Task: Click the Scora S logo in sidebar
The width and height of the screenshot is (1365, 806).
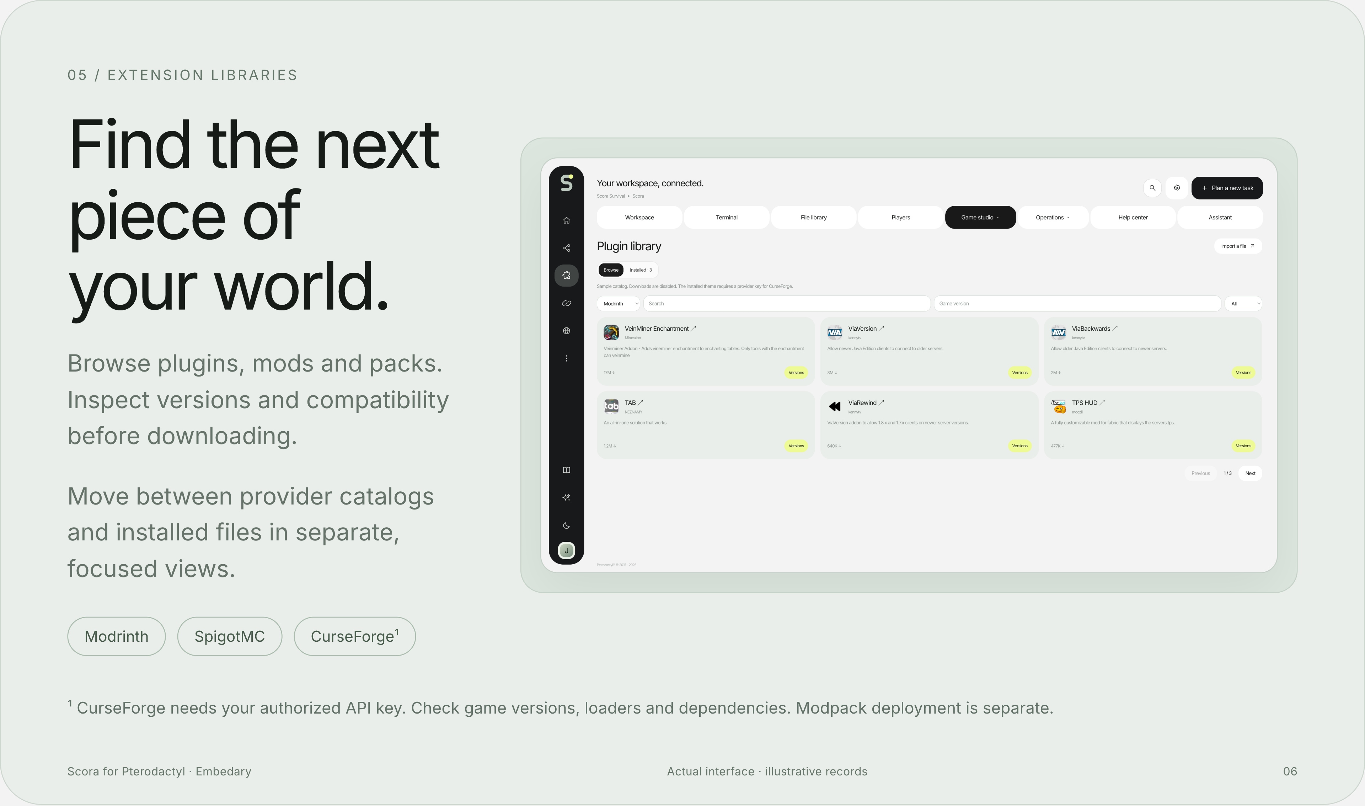Action: tap(566, 182)
